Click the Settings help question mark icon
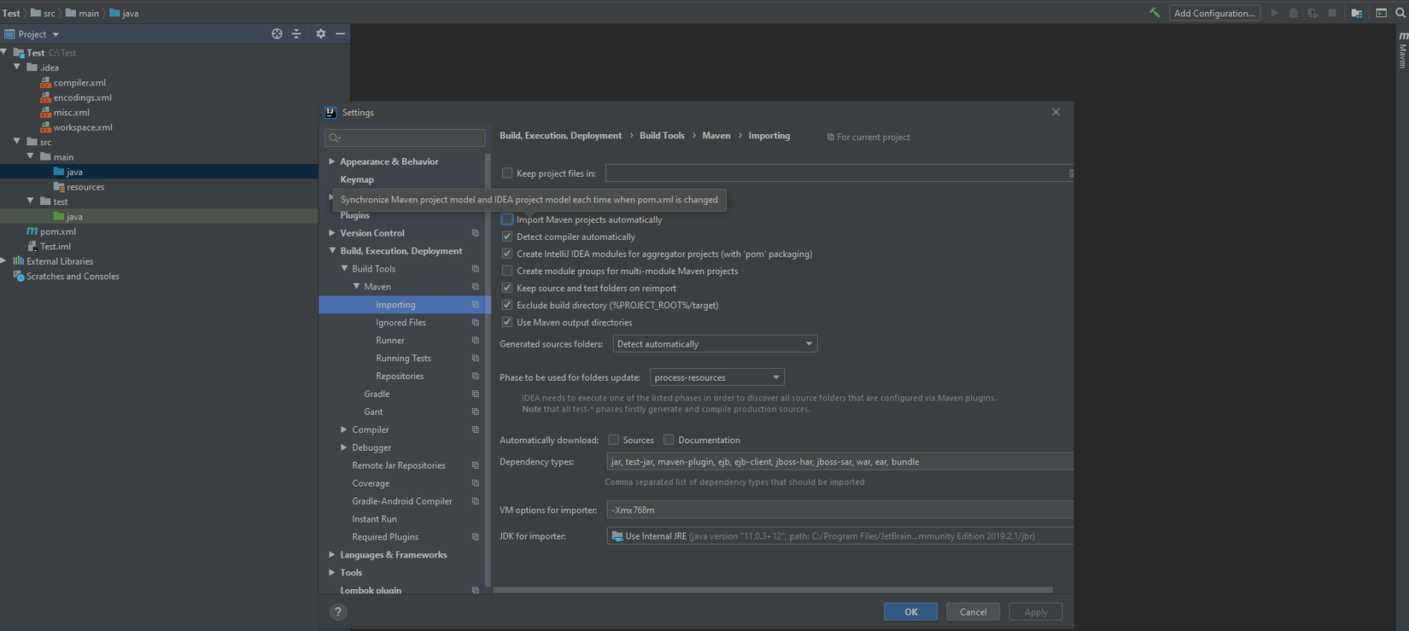This screenshot has height=631, width=1409. point(338,611)
